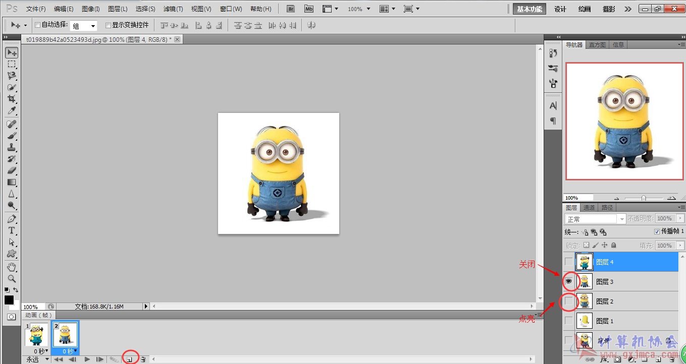
Task: Expand additional workspaces chevron
Action: (627, 9)
